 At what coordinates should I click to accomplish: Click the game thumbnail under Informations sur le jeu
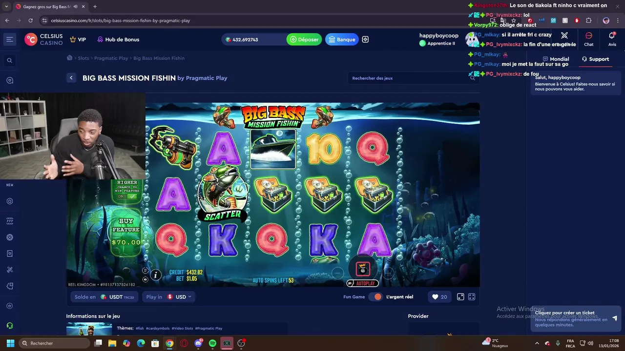pyautogui.click(x=89, y=329)
